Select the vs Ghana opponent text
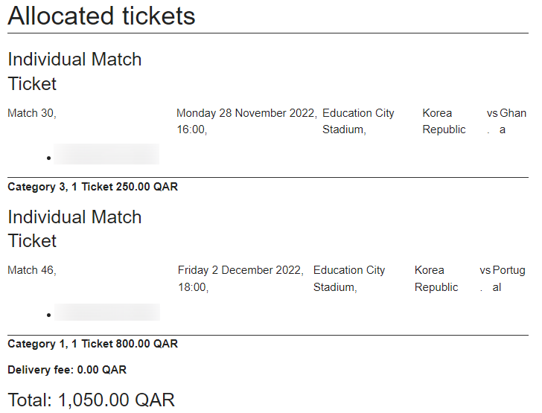 pyautogui.click(x=506, y=121)
